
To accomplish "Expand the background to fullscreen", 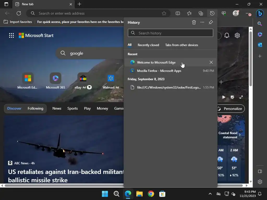I will [241, 97].
